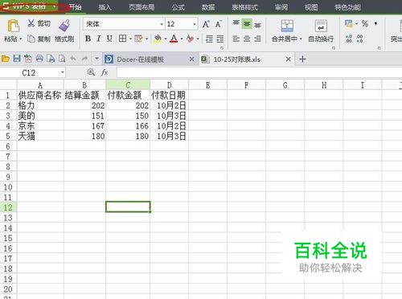Toggle align text right
Image resolution: width=402 pixels, height=299 pixels.
tap(257, 39)
